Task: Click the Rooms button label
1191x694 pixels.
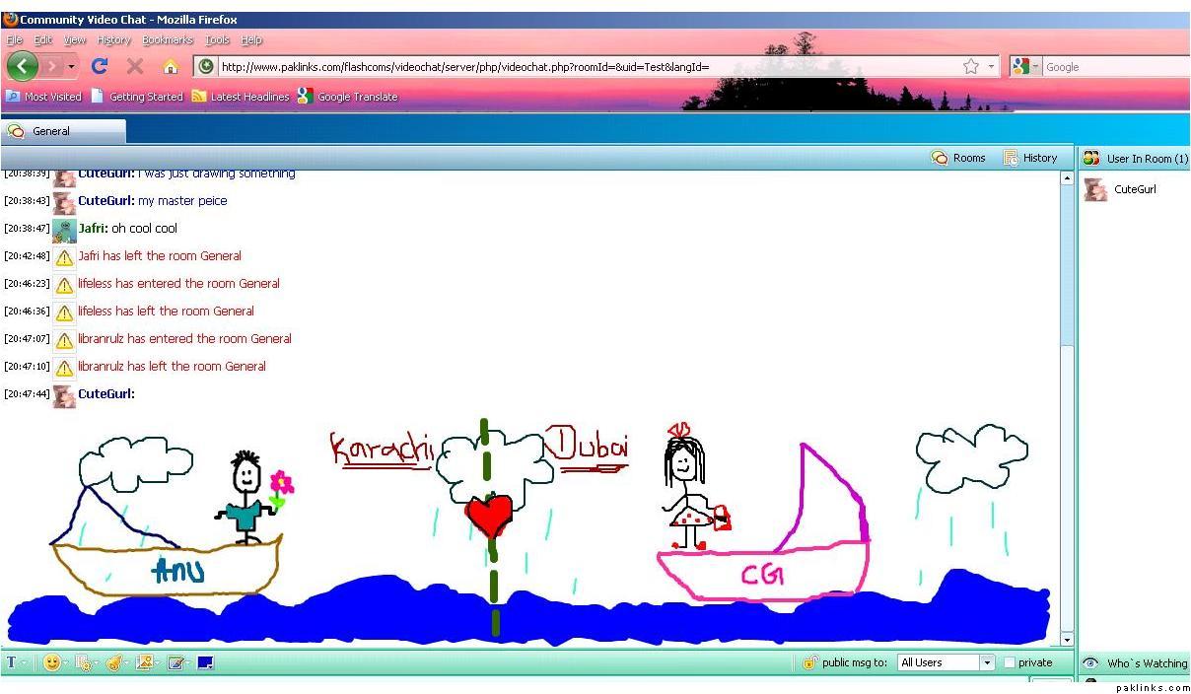Action: click(x=969, y=158)
